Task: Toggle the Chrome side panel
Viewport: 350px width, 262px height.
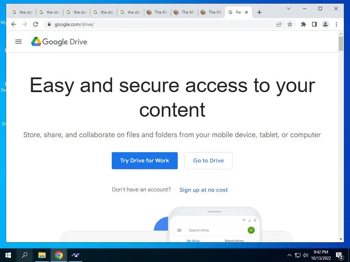Action: click(x=314, y=24)
